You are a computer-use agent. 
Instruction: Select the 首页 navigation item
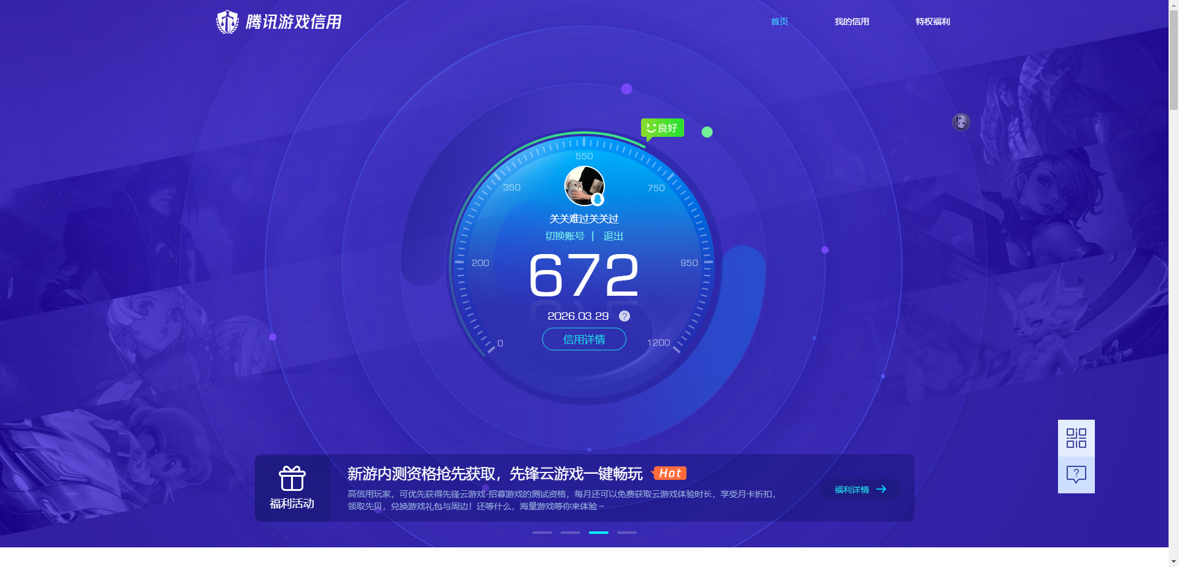tap(779, 21)
